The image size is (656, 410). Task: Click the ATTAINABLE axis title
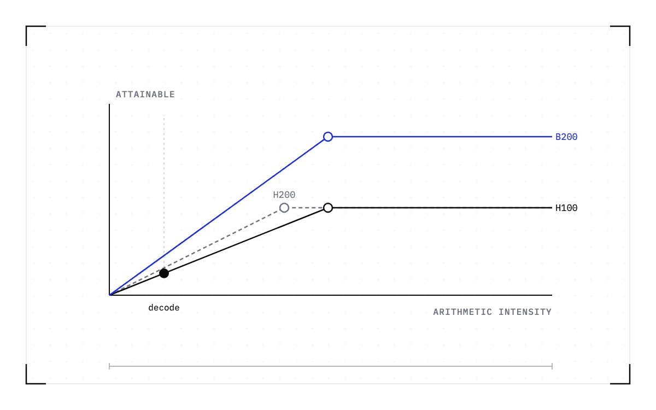pyautogui.click(x=145, y=95)
